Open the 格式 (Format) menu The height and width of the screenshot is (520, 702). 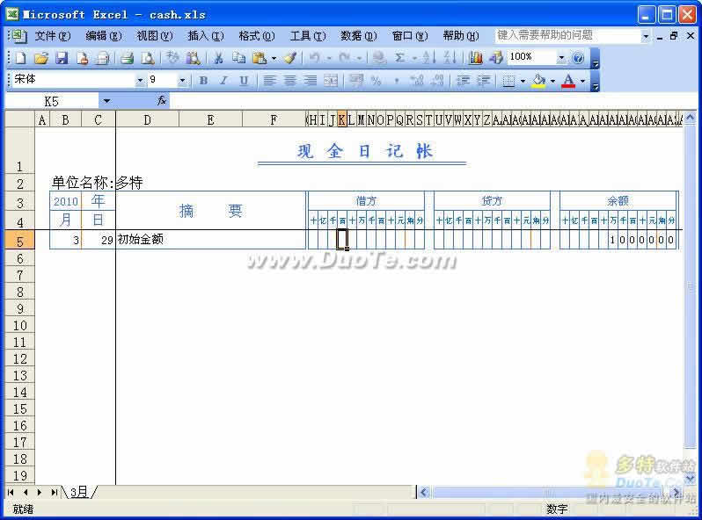[x=256, y=36]
